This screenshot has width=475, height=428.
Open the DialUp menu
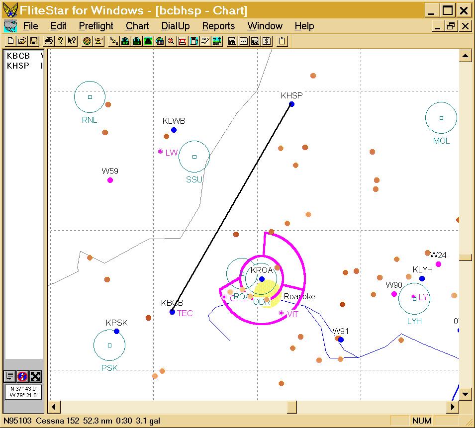pyautogui.click(x=176, y=26)
